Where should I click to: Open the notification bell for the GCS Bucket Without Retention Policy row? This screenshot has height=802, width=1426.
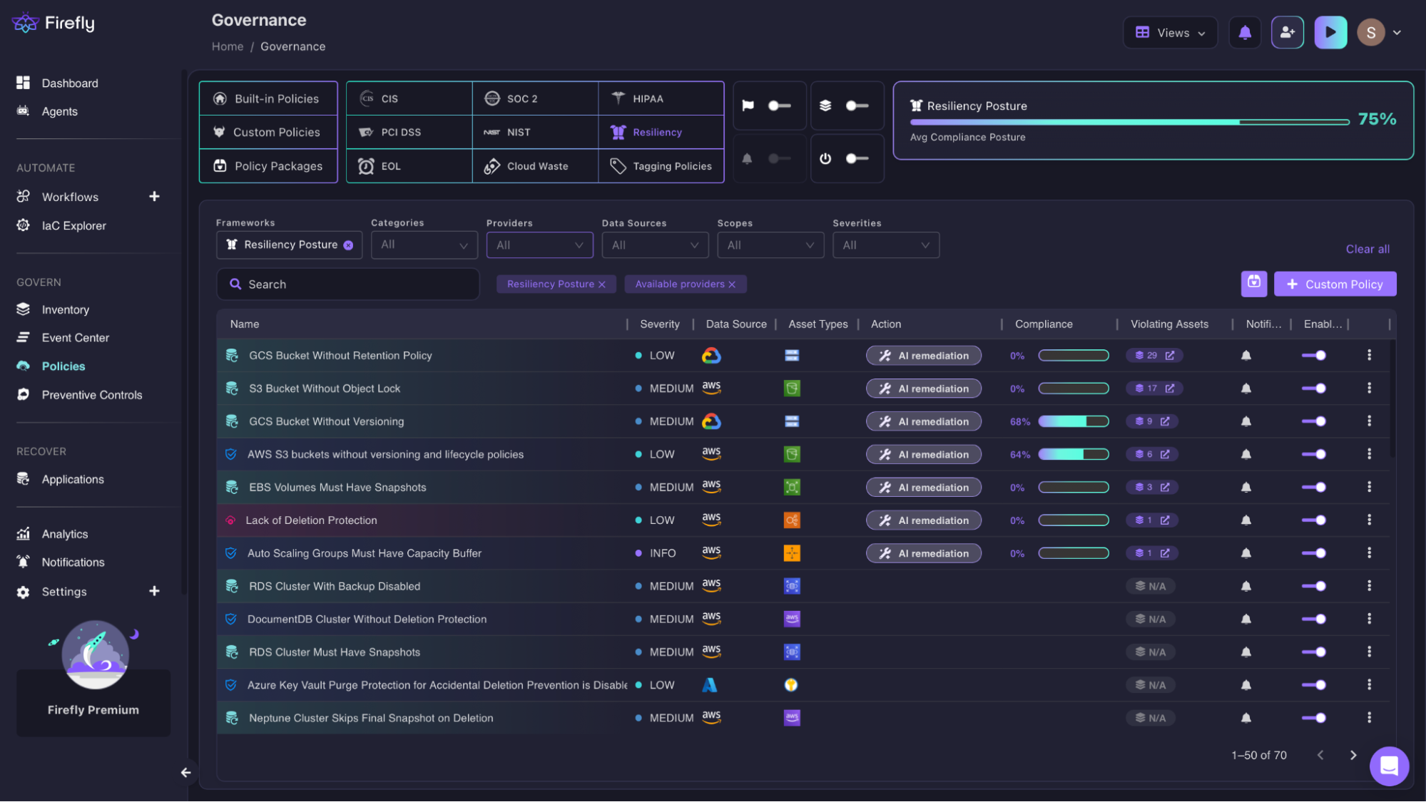tap(1246, 356)
